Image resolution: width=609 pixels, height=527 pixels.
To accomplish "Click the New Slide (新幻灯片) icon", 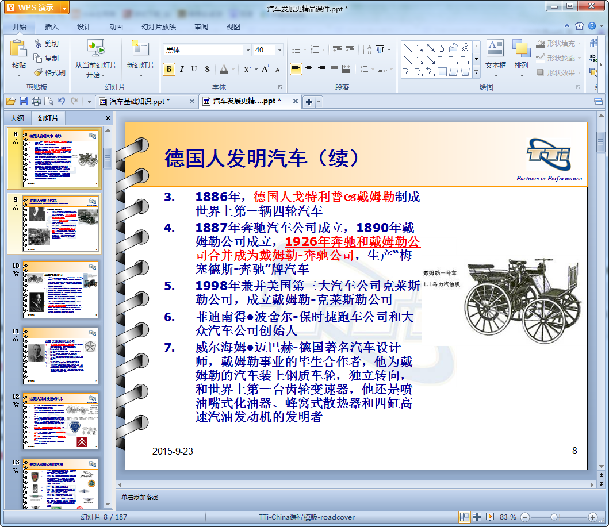I will (x=140, y=48).
